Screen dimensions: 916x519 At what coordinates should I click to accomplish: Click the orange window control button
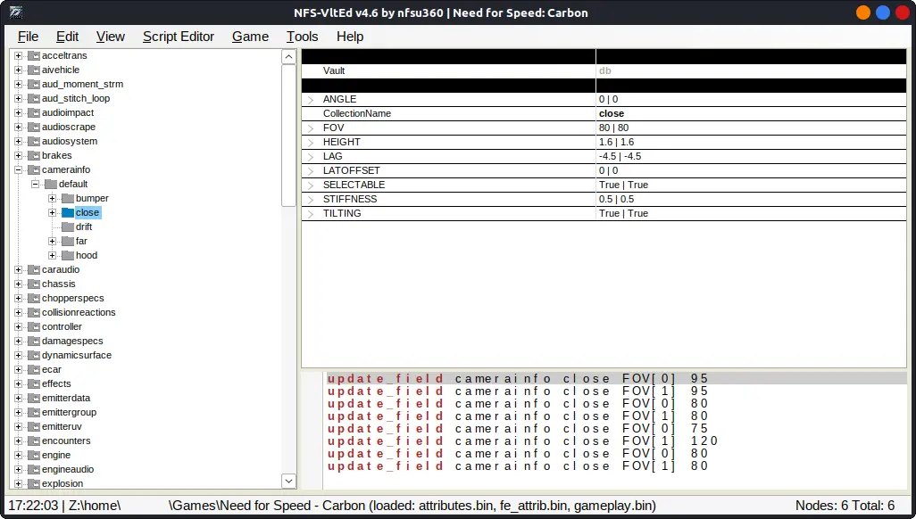click(862, 12)
